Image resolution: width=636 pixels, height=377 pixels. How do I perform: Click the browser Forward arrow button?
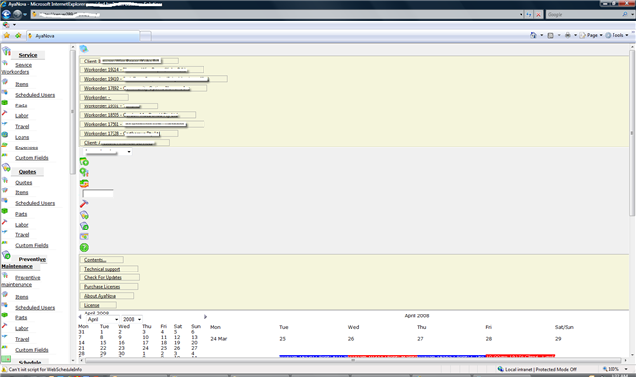[17, 15]
